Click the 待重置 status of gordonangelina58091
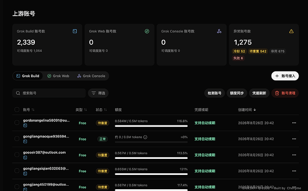 (x=103, y=123)
